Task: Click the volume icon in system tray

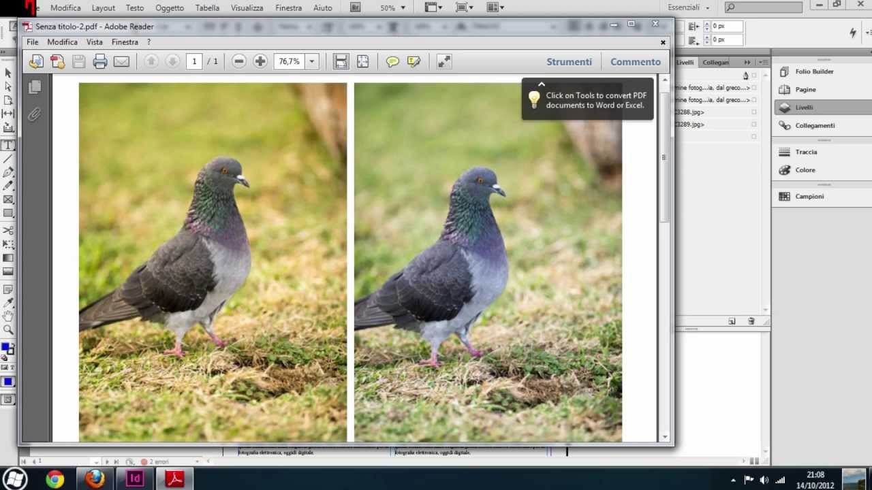Action: point(764,480)
